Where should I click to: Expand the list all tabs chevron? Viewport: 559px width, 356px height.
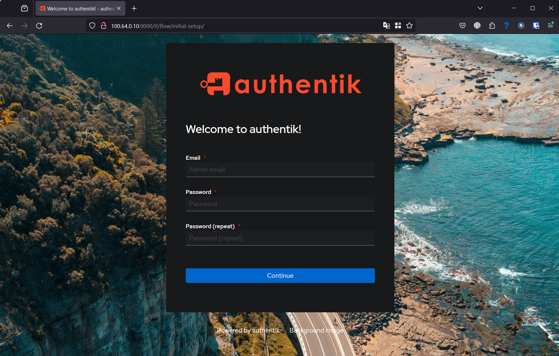click(480, 8)
